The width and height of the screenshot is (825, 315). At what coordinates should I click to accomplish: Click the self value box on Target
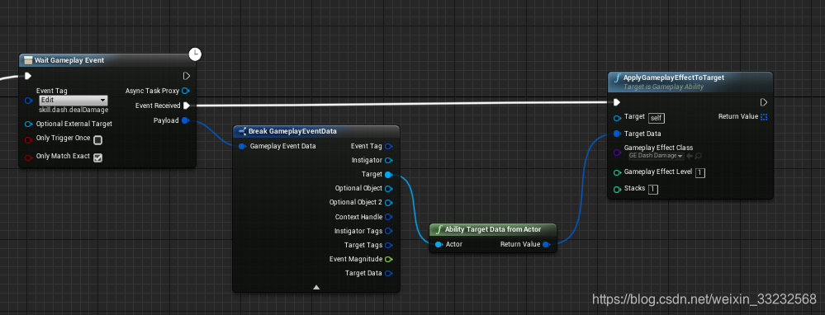click(656, 118)
